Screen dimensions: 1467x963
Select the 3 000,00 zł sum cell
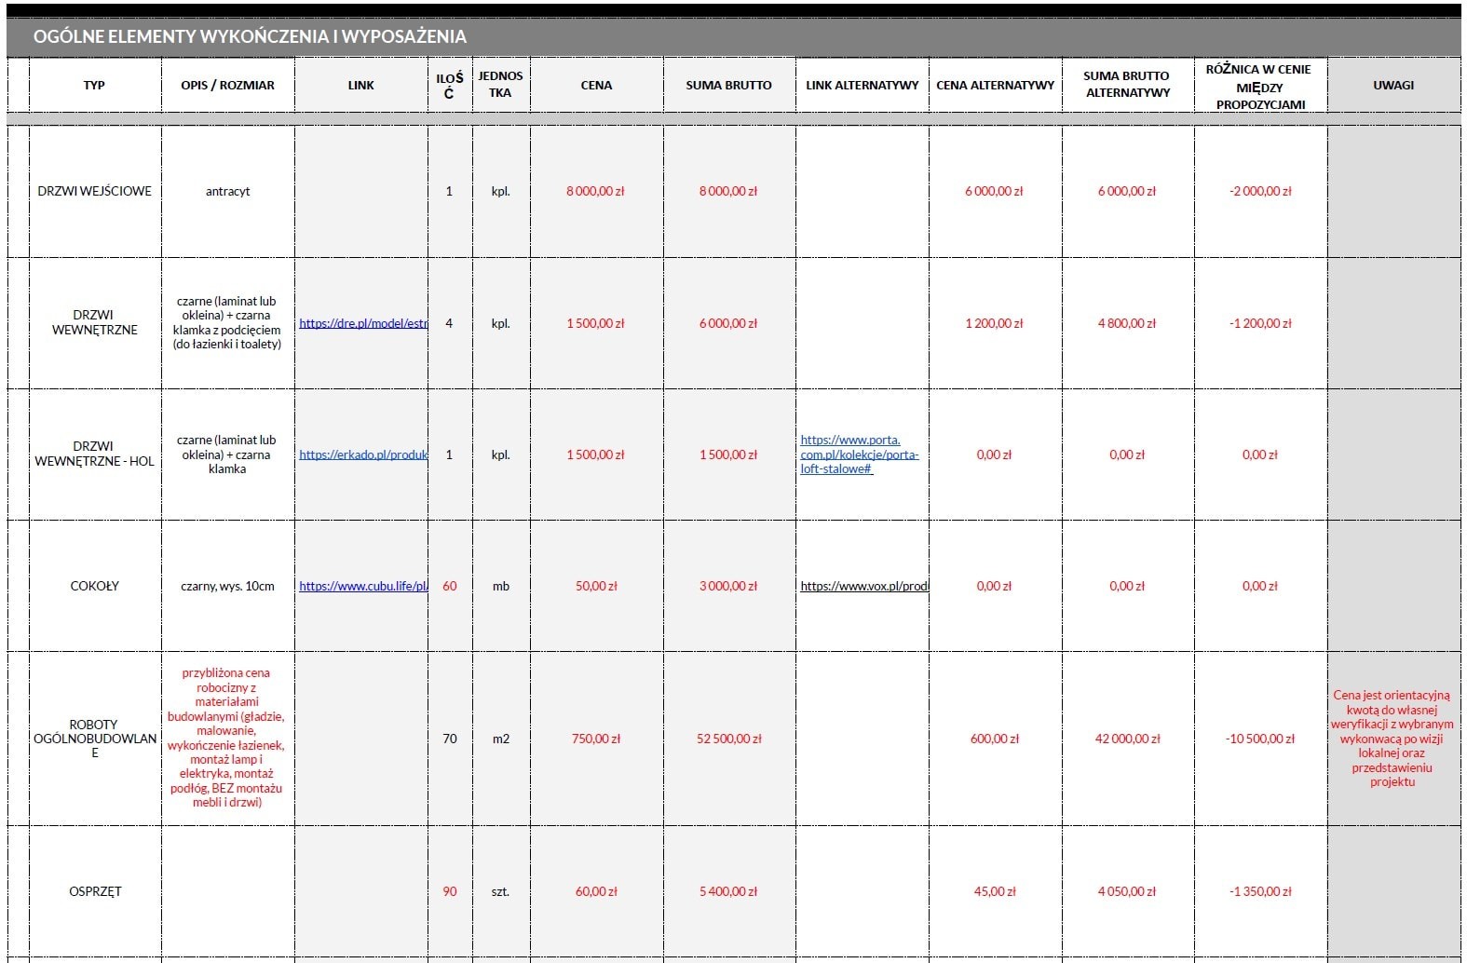tap(729, 586)
